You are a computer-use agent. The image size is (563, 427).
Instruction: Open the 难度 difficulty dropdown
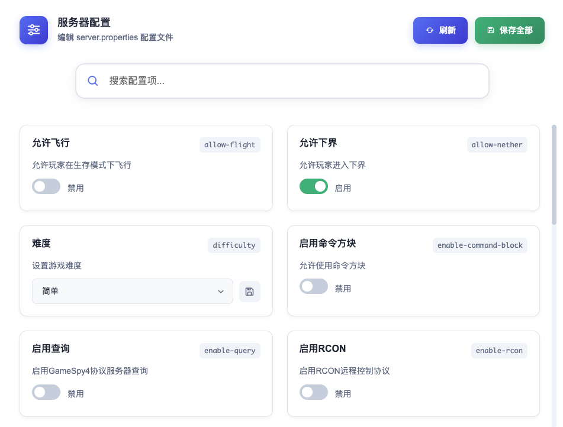(x=132, y=292)
